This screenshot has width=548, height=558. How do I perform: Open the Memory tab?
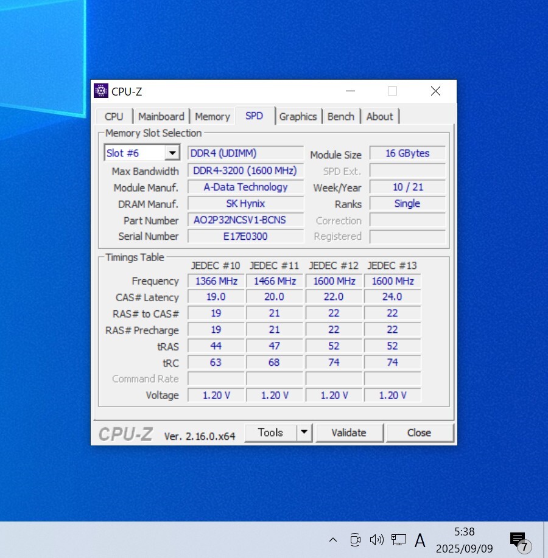(213, 116)
